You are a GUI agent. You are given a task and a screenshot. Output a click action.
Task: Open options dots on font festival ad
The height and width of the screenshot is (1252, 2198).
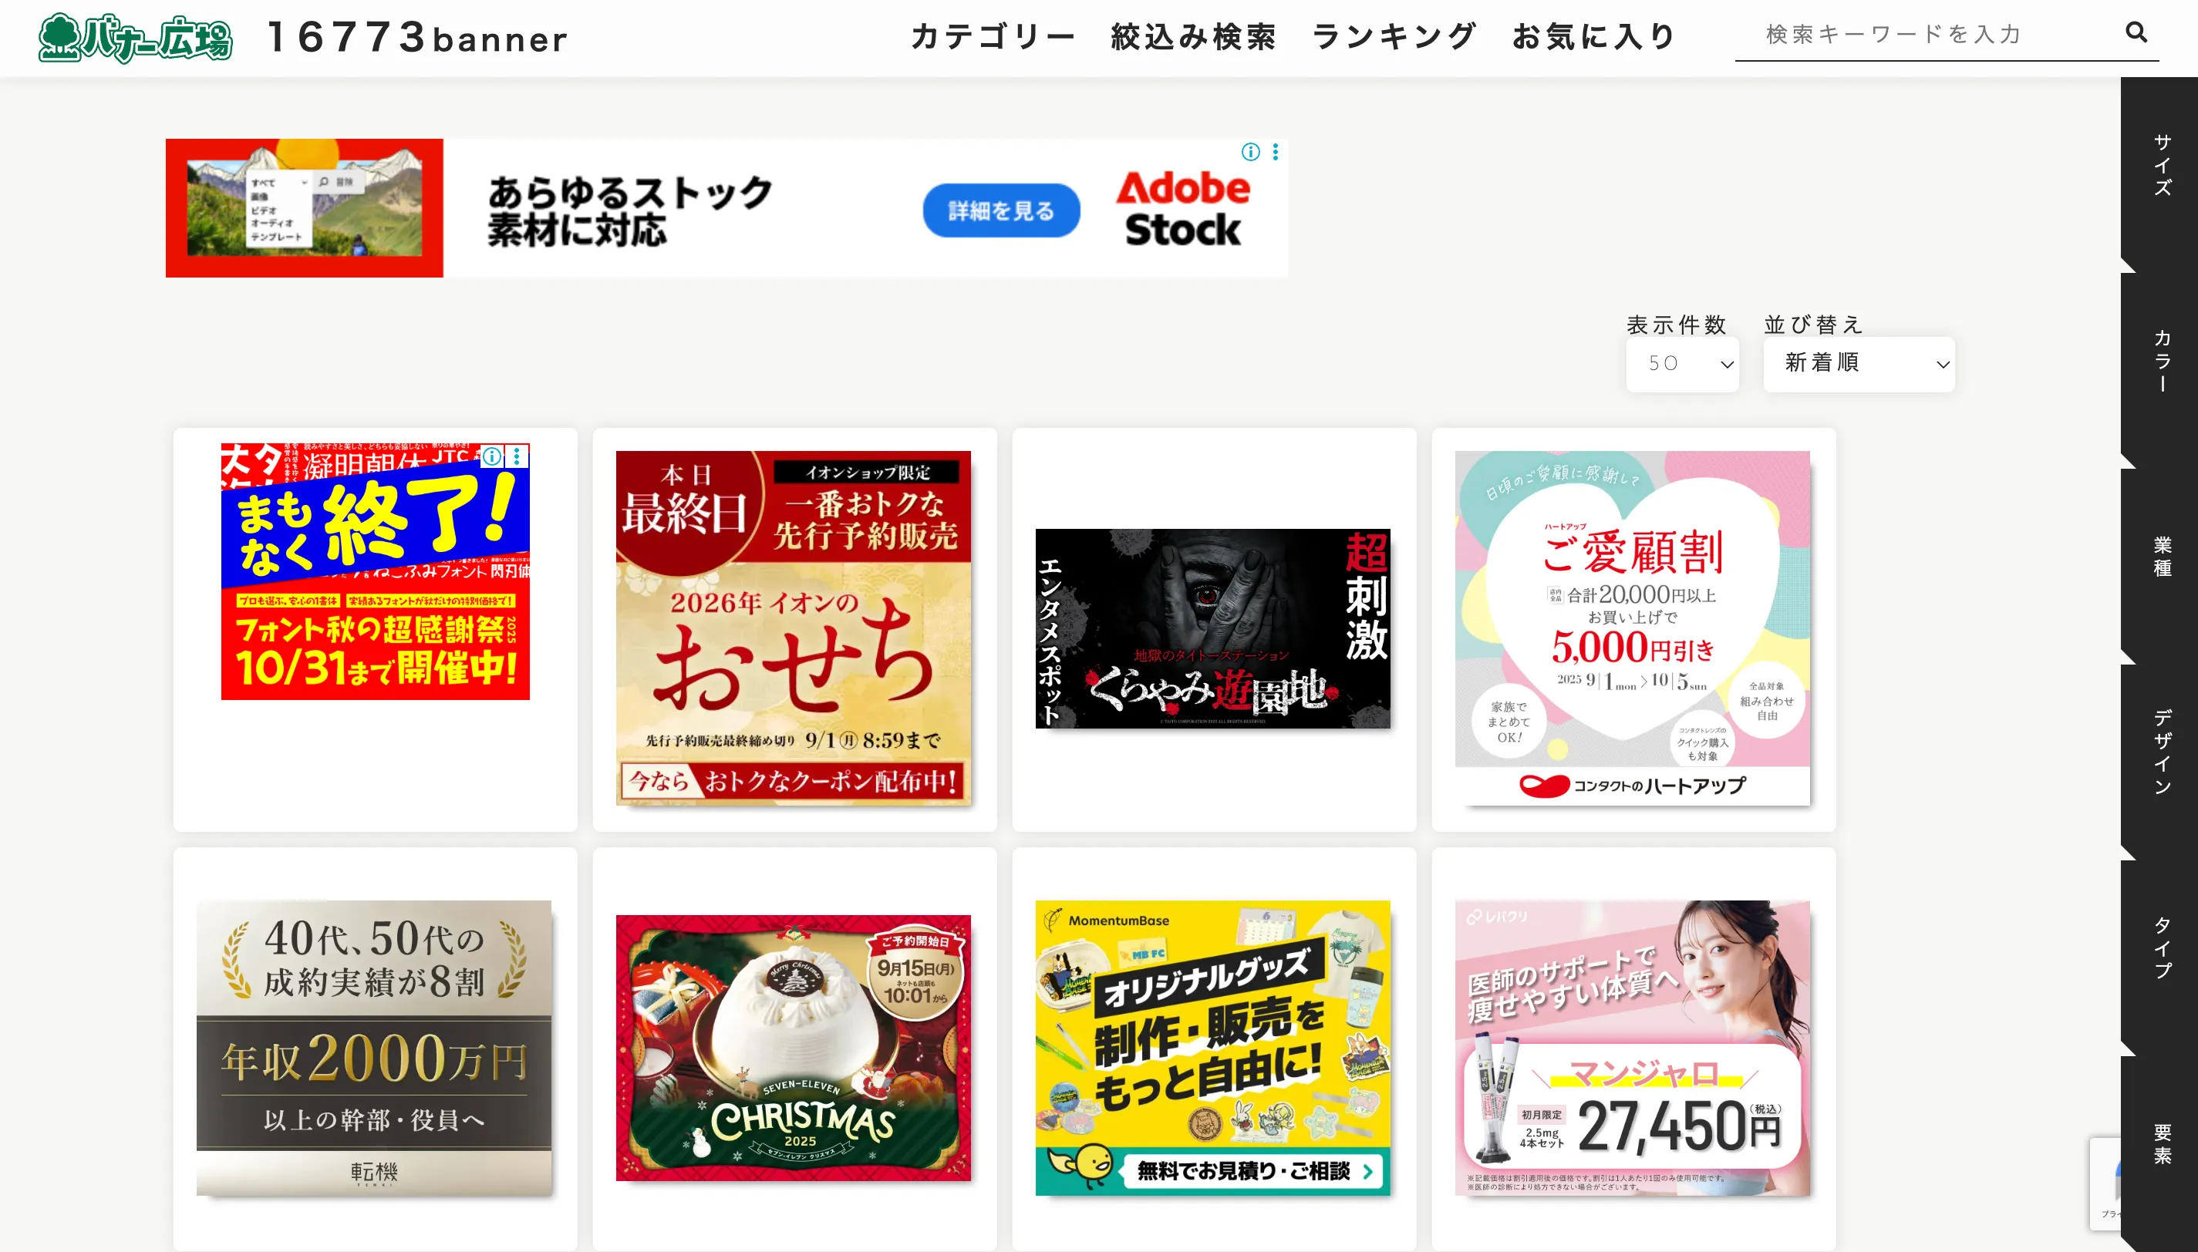click(x=517, y=456)
